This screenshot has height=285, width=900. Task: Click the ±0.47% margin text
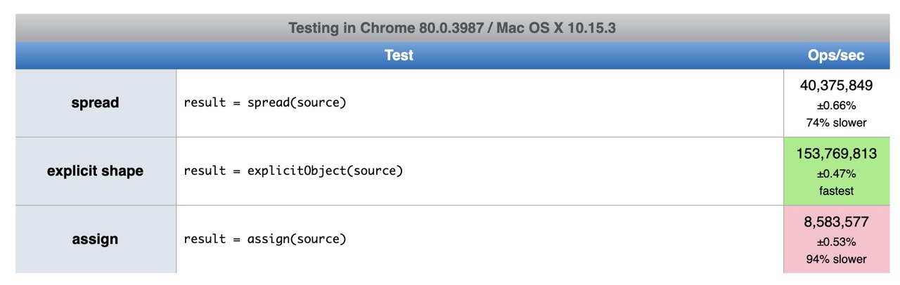point(836,173)
